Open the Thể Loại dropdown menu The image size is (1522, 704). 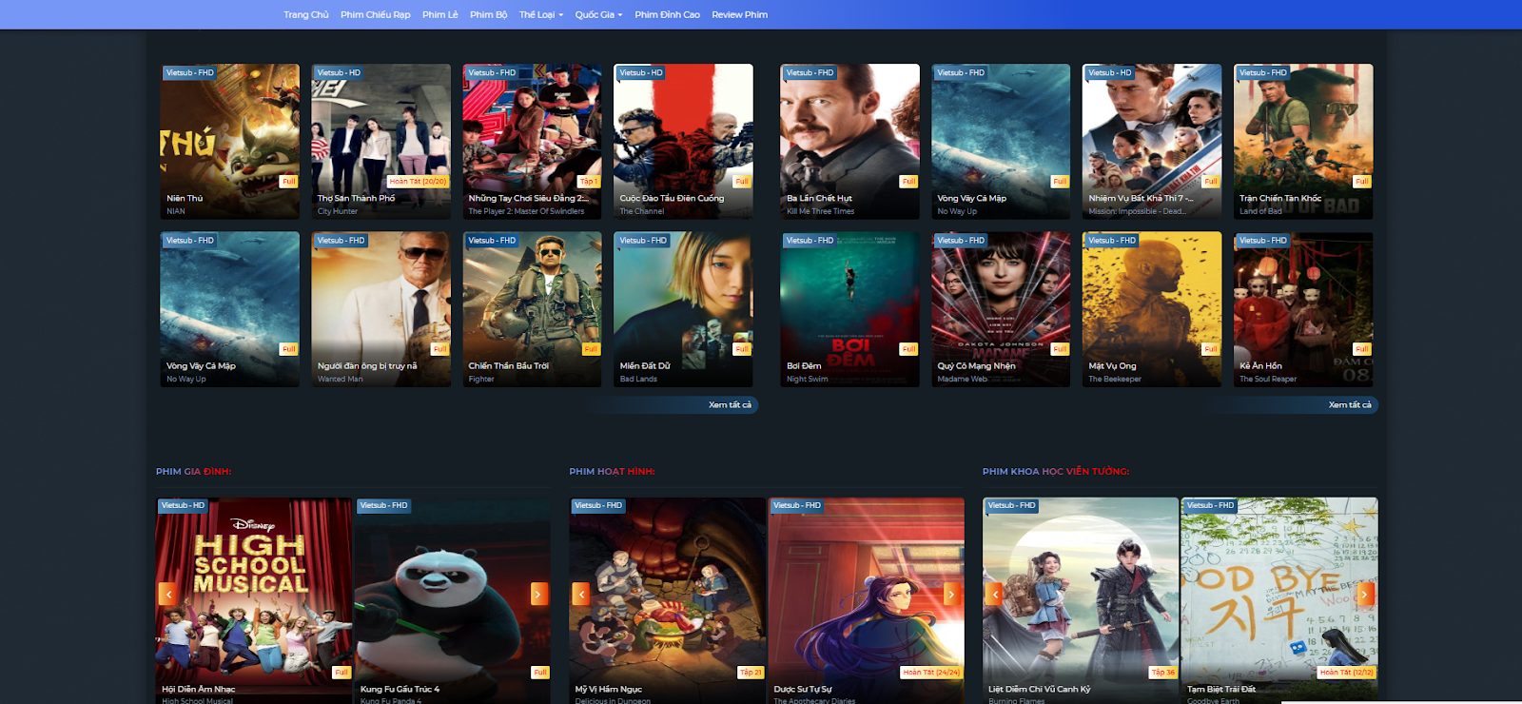pyautogui.click(x=541, y=14)
